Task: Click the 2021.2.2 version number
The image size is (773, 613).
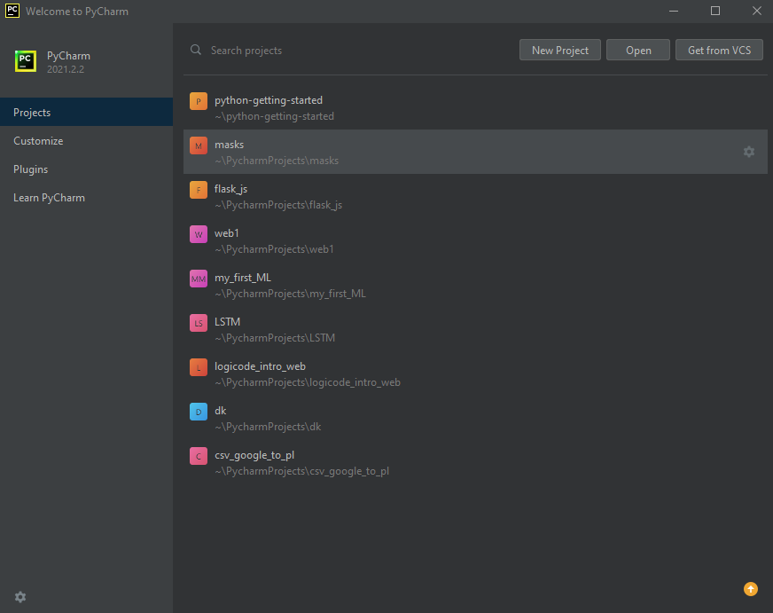Action: tap(66, 69)
